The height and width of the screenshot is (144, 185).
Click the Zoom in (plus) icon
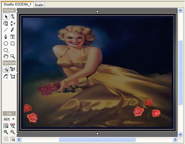[6, 132]
